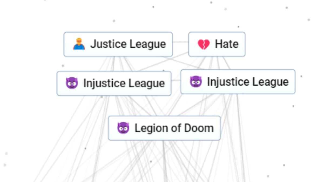The image size is (324, 182).
Task: Click the left Injustice League element
Action: coord(114,83)
